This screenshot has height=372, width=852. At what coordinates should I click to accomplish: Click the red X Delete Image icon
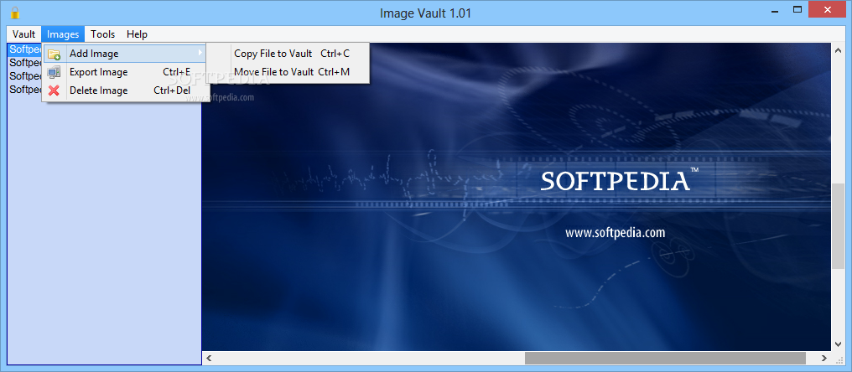point(54,90)
